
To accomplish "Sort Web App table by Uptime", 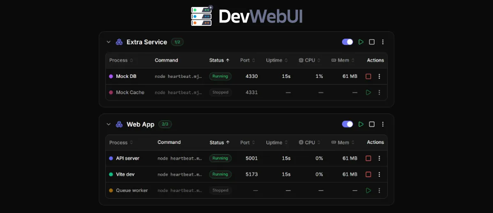I will click(x=277, y=143).
